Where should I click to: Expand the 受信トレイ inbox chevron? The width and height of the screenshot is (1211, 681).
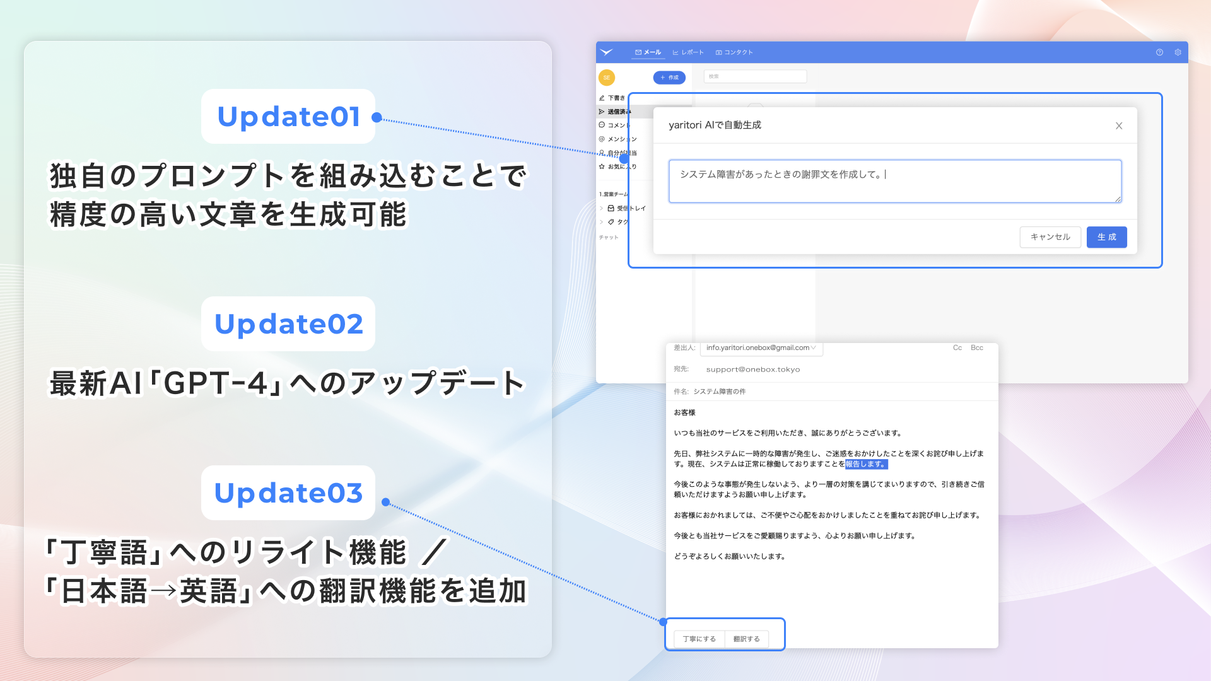pyautogui.click(x=601, y=208)
